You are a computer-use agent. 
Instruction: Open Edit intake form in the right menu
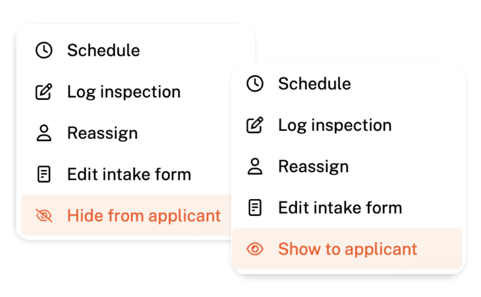tap(340, 208)
